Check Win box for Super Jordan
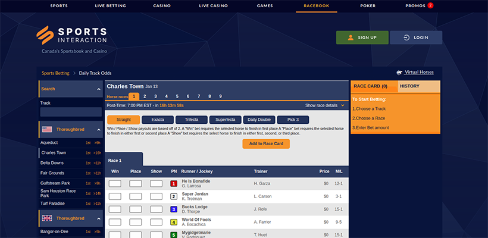The image size is (488, 238). tap(115, 196)
